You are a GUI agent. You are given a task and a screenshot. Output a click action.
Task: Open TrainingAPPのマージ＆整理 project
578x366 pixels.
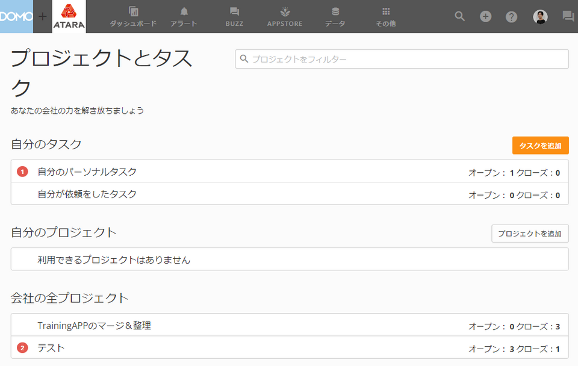(290, 325)
